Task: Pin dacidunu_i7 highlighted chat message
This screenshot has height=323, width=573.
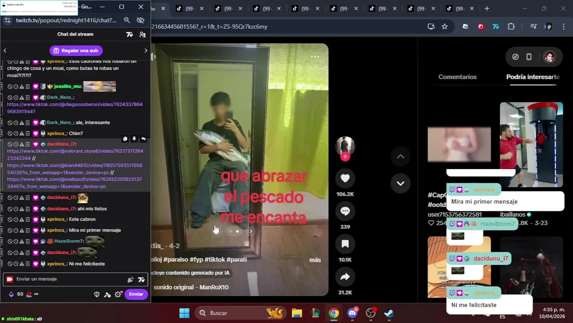Action: click(134, 139)
